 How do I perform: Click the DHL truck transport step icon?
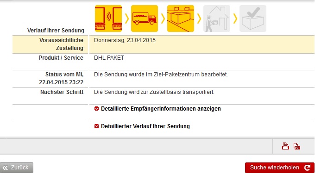click(145, 19)
